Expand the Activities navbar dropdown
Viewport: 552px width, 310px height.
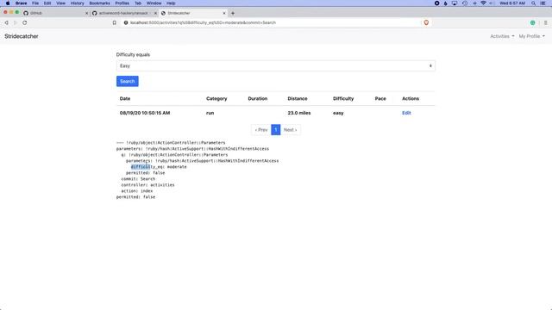coord(502,36)
